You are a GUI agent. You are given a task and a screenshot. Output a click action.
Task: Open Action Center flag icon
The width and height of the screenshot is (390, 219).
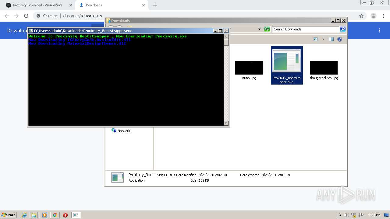click(361, 215)
